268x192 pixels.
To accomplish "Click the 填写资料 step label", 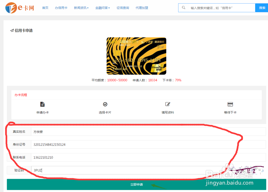I will (168, 113).
